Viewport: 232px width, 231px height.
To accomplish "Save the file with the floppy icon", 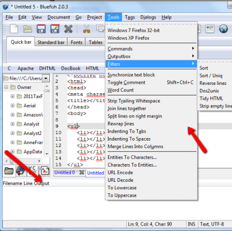I will coord(41,29).
